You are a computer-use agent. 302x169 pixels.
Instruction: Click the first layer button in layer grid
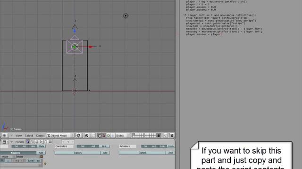134,134
